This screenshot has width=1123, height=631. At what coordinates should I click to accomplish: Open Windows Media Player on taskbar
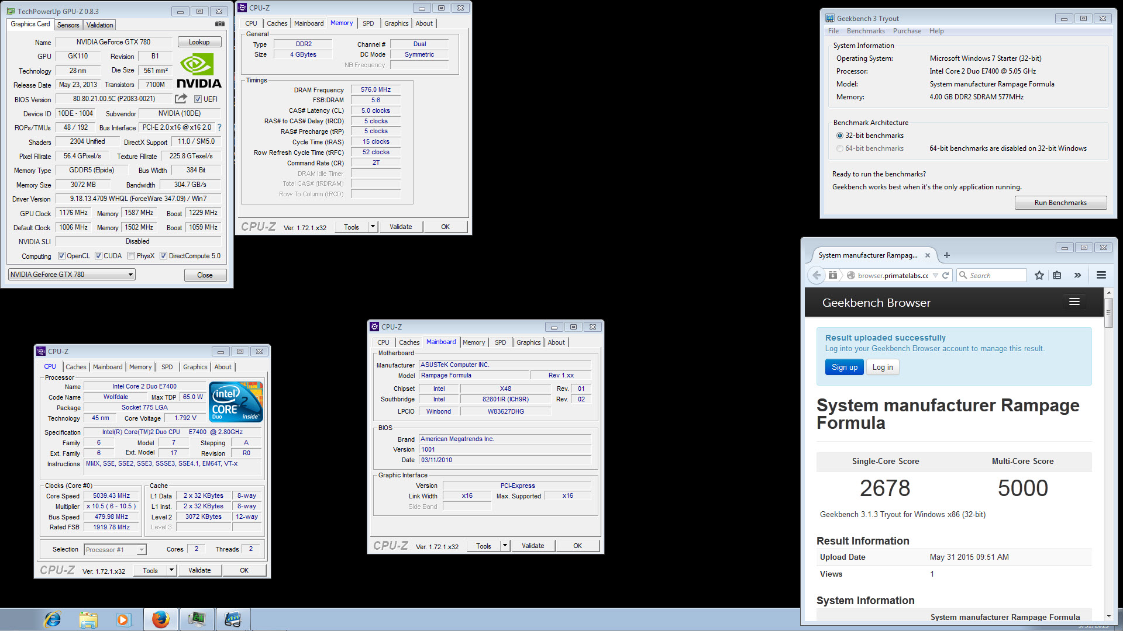(x=123, y=619)
